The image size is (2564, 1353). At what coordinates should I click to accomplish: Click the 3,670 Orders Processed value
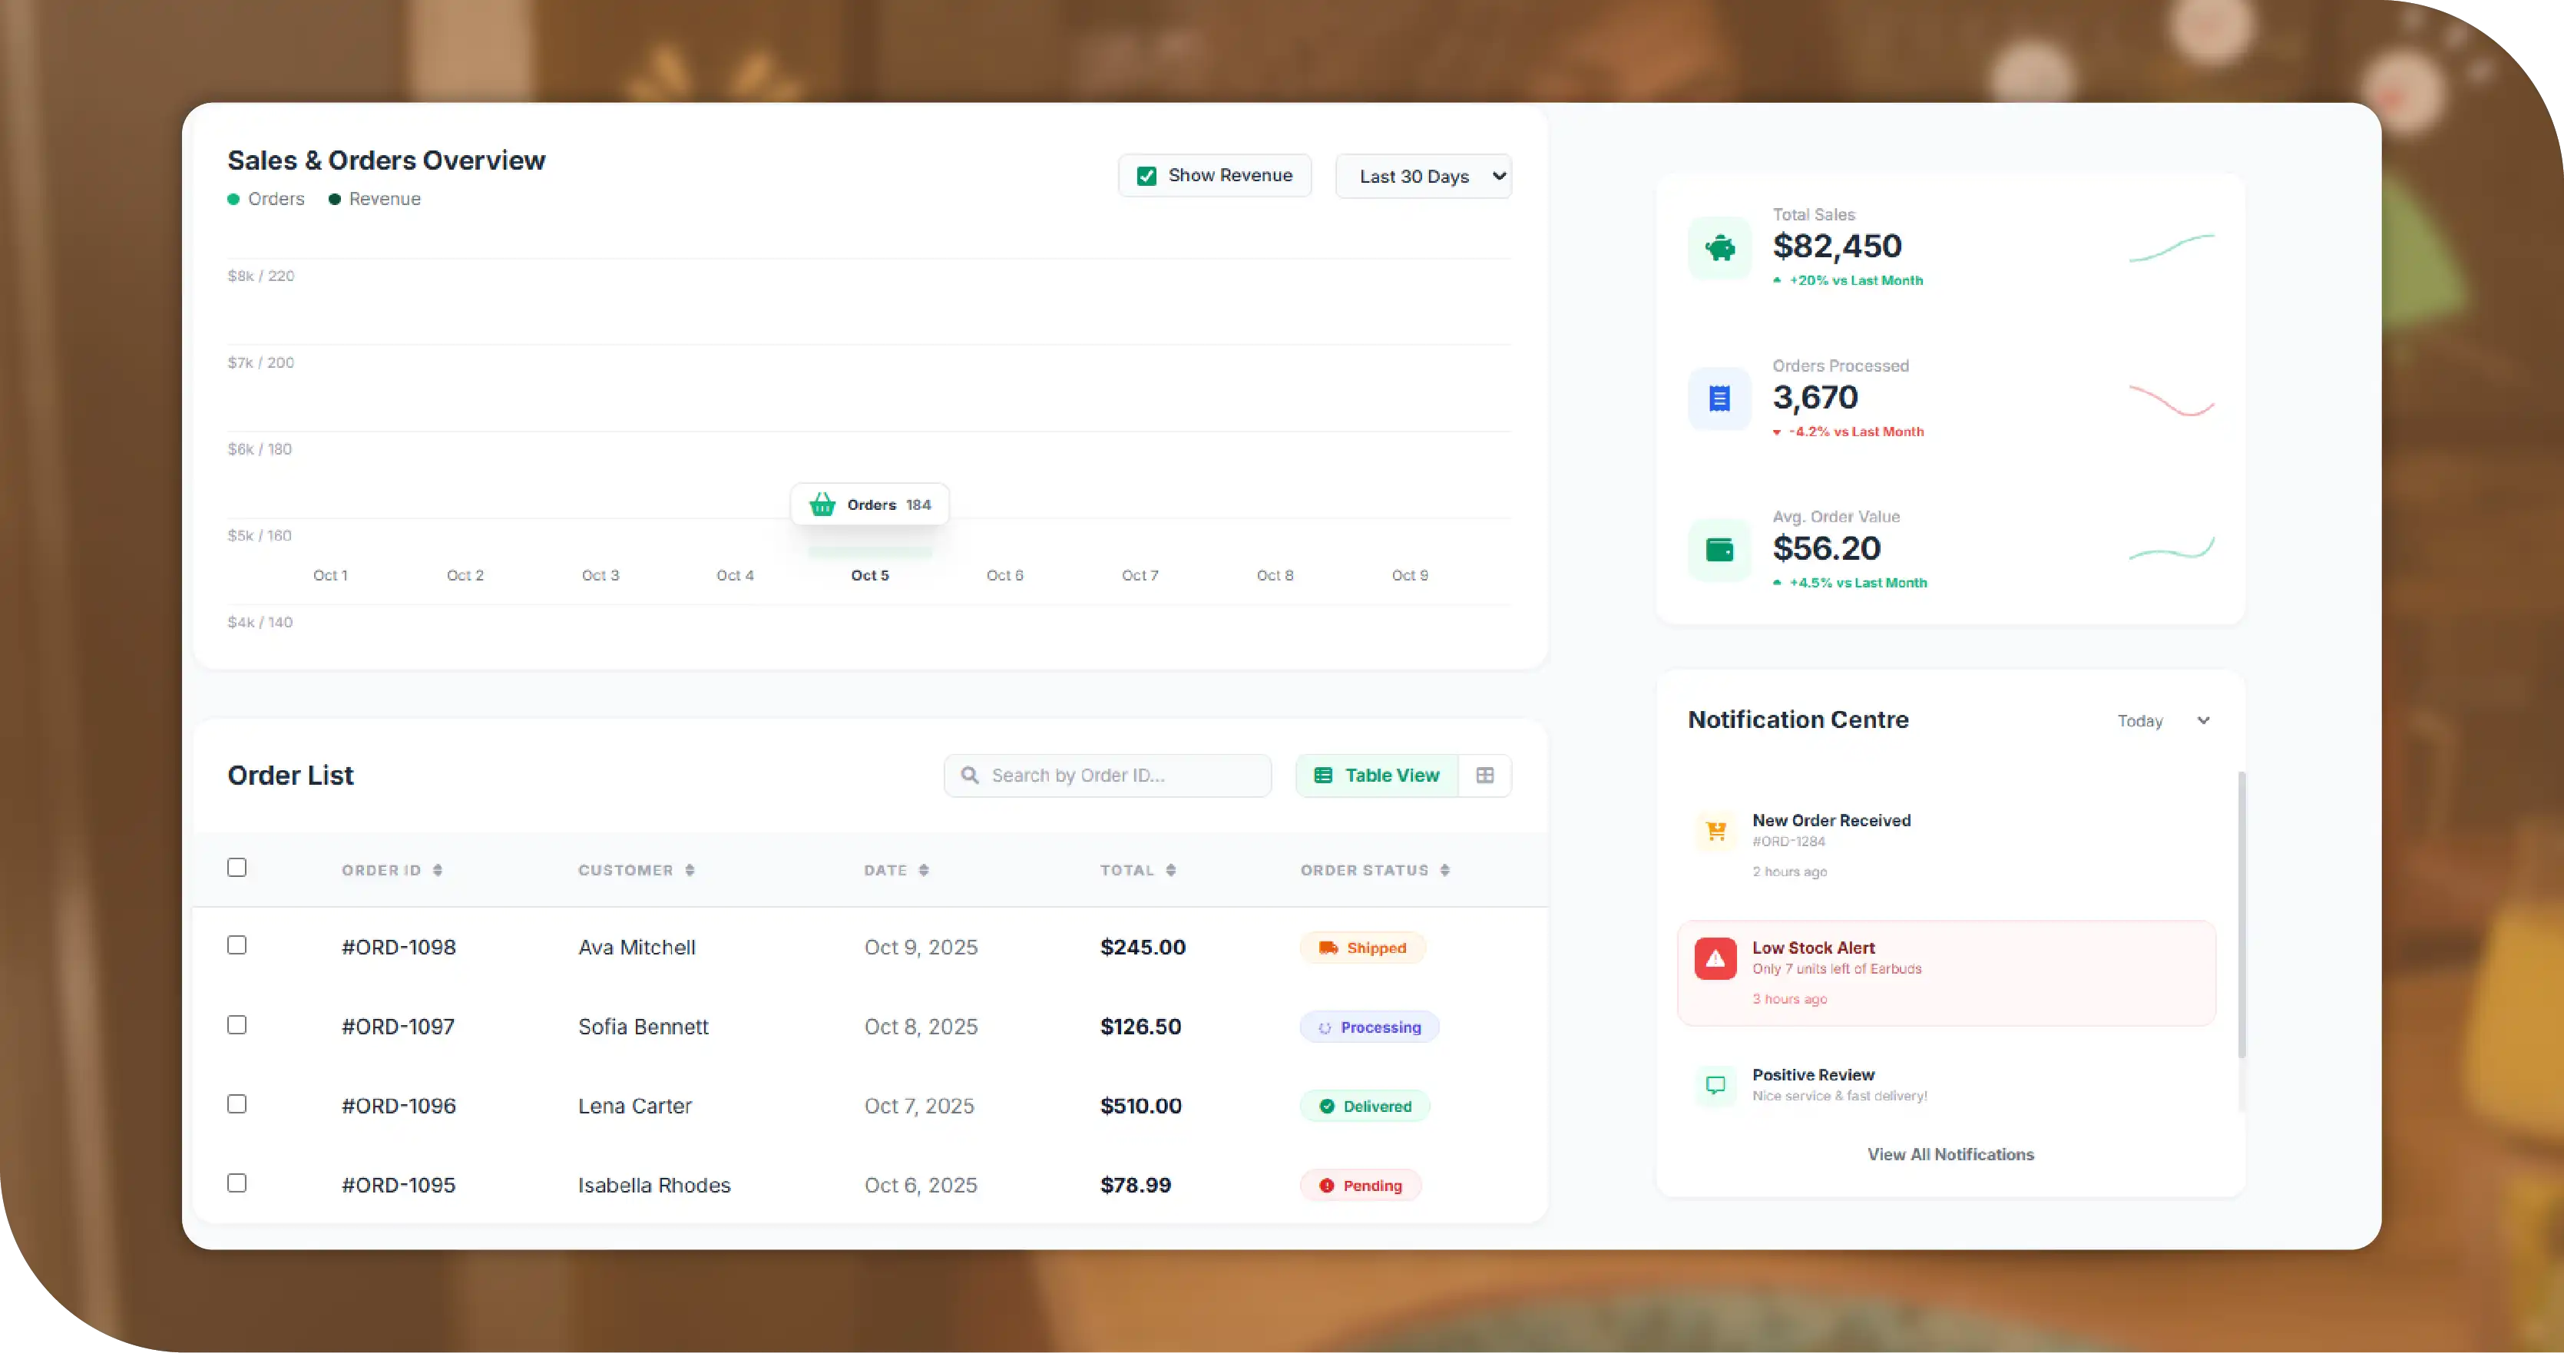click(x=1815, y=397)
